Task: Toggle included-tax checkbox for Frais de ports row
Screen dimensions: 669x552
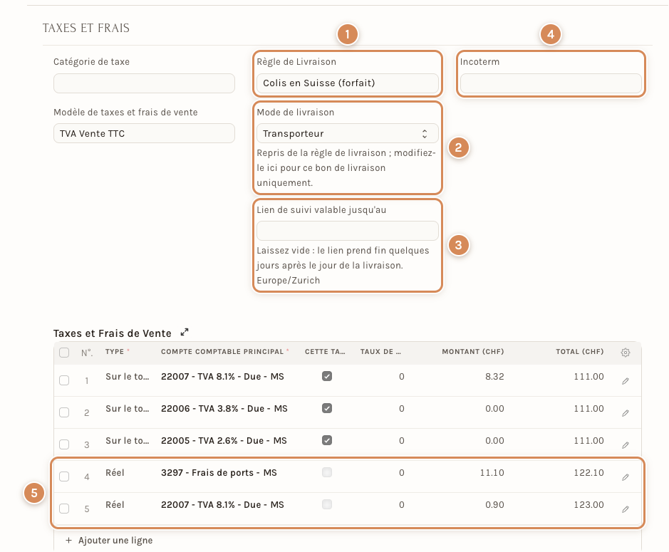Action: tap(327, 472)
